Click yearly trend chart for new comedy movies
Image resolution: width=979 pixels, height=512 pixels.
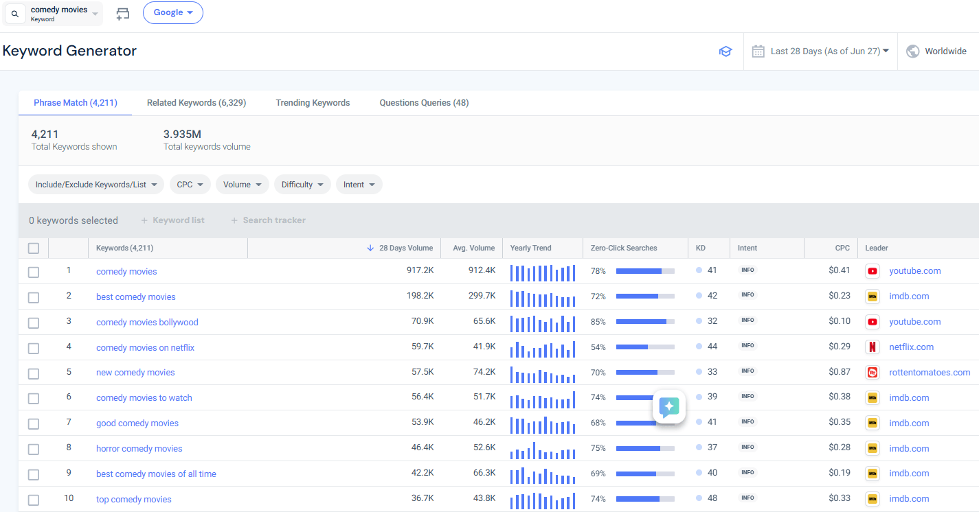543,374
